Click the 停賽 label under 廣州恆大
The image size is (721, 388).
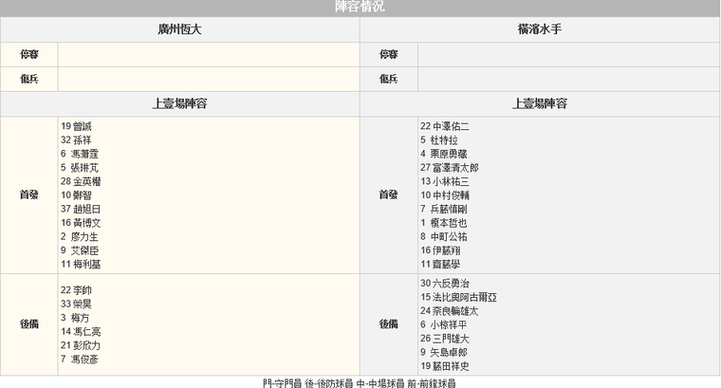click(x=29, y=54)
